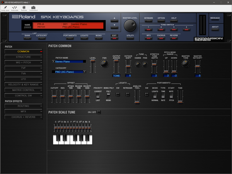Toggle the REVERB switch button
232x174 pixels.
pyautogui.click(x=174, y=38)
